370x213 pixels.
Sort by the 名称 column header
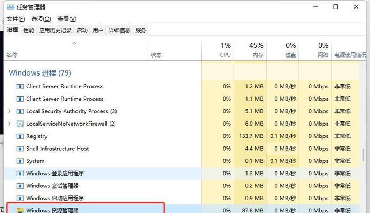click(12, 55)
